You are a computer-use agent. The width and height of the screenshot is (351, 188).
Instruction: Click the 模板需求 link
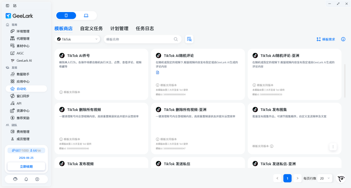pos(326,39)
